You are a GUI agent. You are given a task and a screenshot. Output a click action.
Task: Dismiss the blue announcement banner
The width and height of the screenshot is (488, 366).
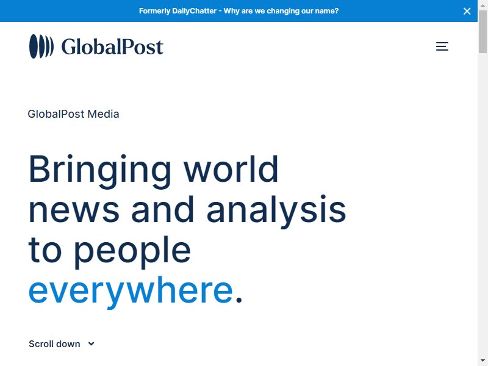tap(467, 11)
